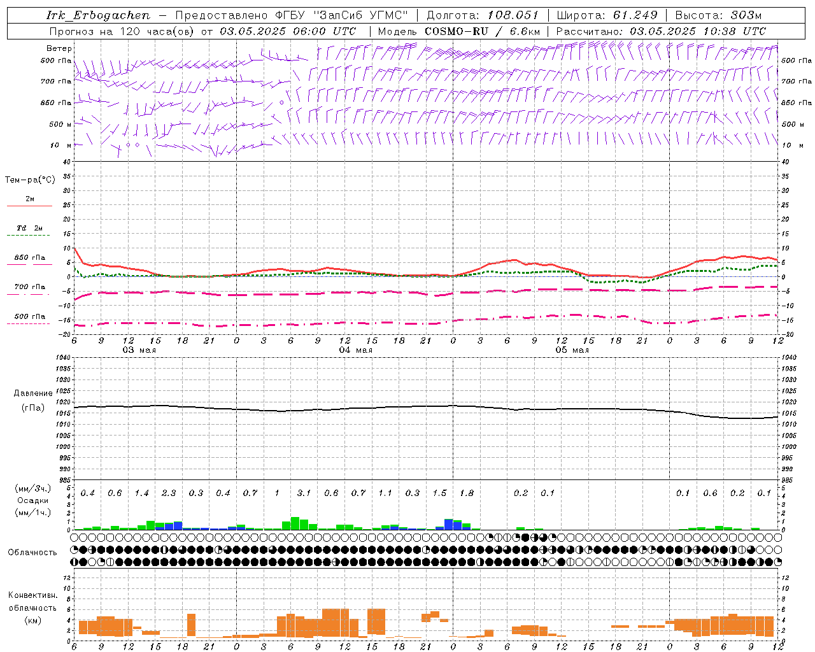Click the 10 м label right of wind panel
This screenshot has width=815, height=652.
pos(792,145)
